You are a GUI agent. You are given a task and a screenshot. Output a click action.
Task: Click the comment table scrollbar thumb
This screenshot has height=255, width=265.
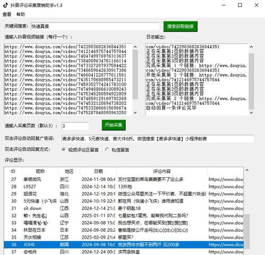(x=247, y=231)
